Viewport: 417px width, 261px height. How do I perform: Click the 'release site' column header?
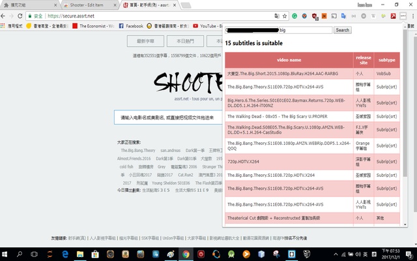364,60
